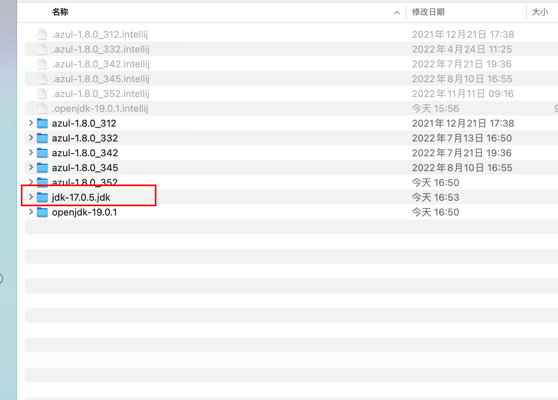Select the azul-1.8.0_312 folder icon

click(x=42, y=123)
